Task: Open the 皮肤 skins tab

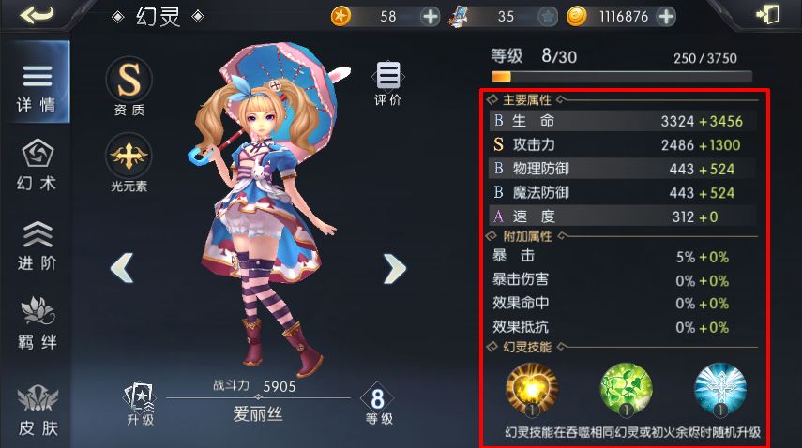Action: tap(37, 411)
